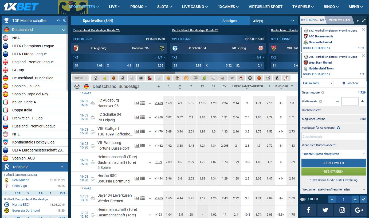Select S2 2.1 odds on Schalke card

point(249,65)
